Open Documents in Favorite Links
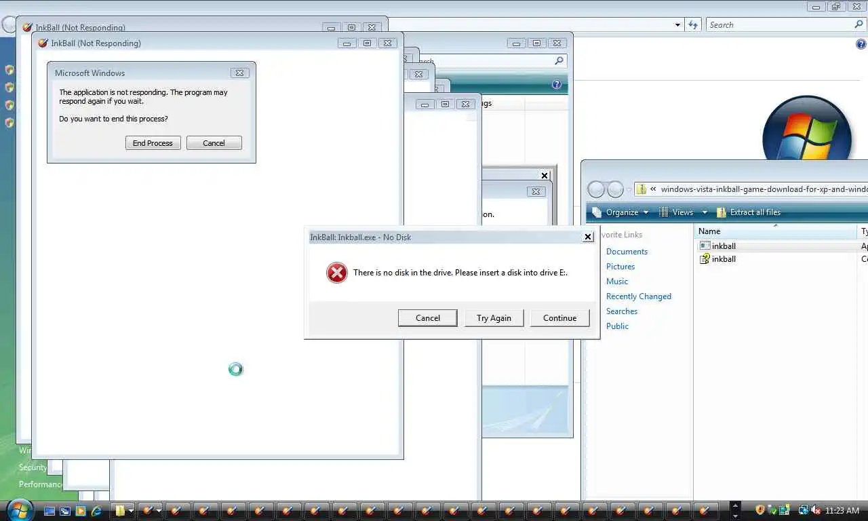Viewport: 868px width, 521px height. [627, 252]
